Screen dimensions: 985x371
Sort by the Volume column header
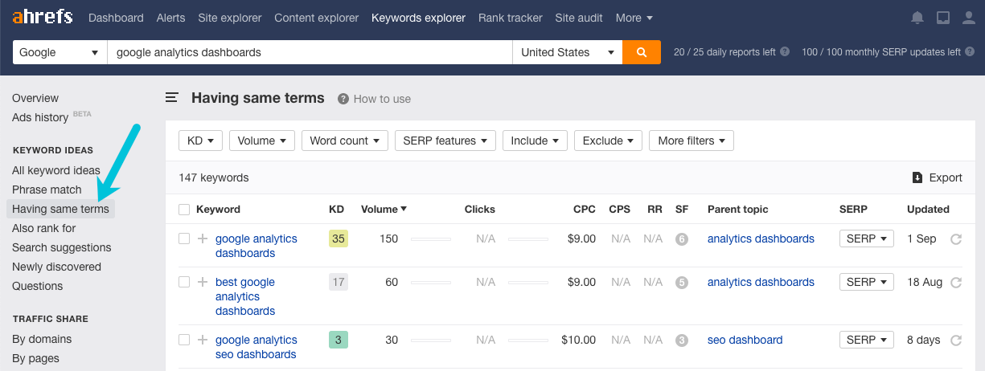click(384, 209)
